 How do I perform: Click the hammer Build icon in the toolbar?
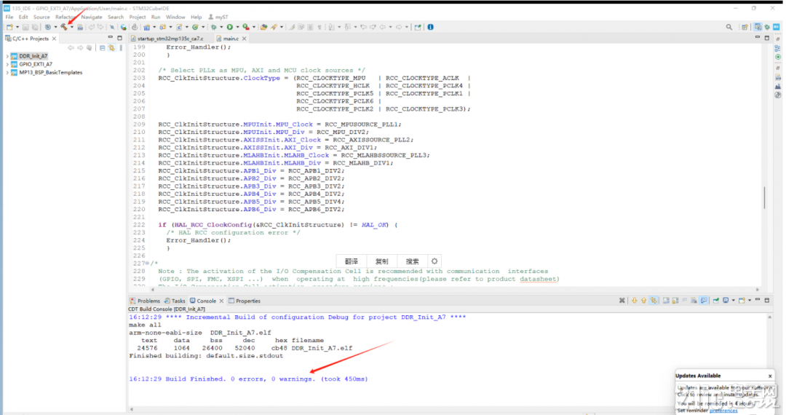pos(64,27)
